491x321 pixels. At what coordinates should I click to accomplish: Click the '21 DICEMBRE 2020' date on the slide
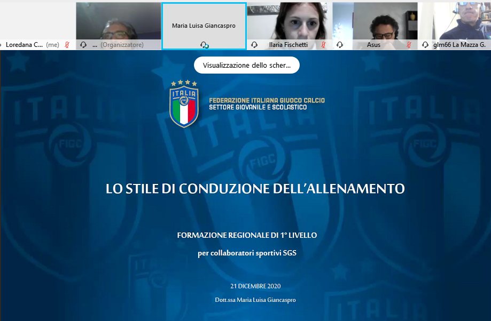click(255, 286)
